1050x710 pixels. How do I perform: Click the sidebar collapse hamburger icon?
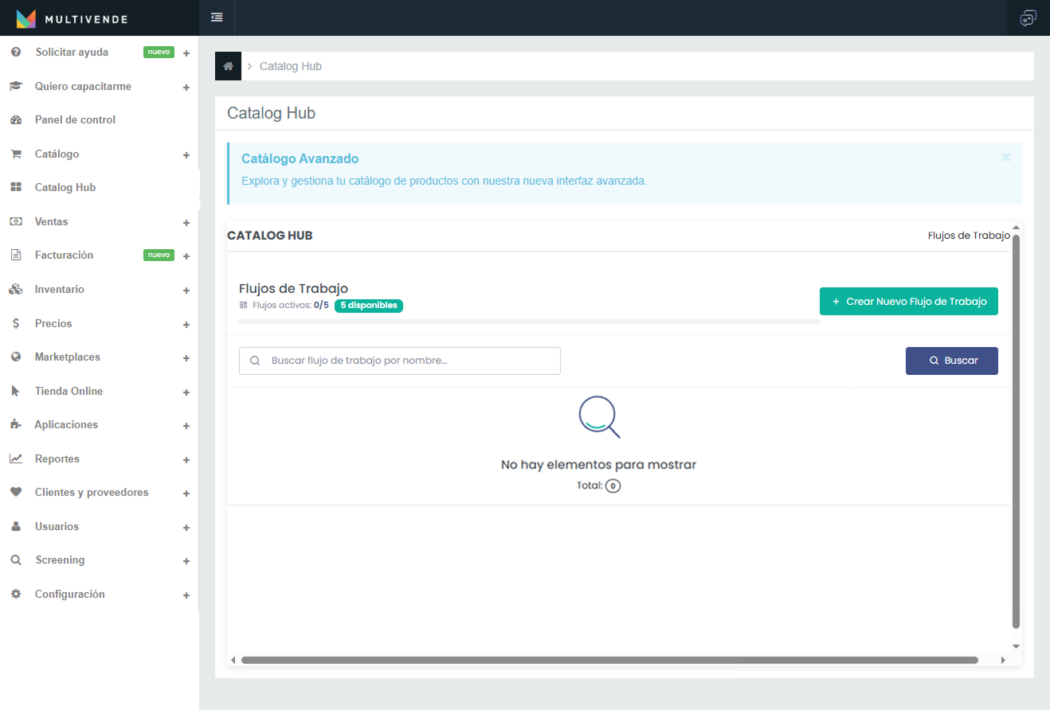point(217,18)
